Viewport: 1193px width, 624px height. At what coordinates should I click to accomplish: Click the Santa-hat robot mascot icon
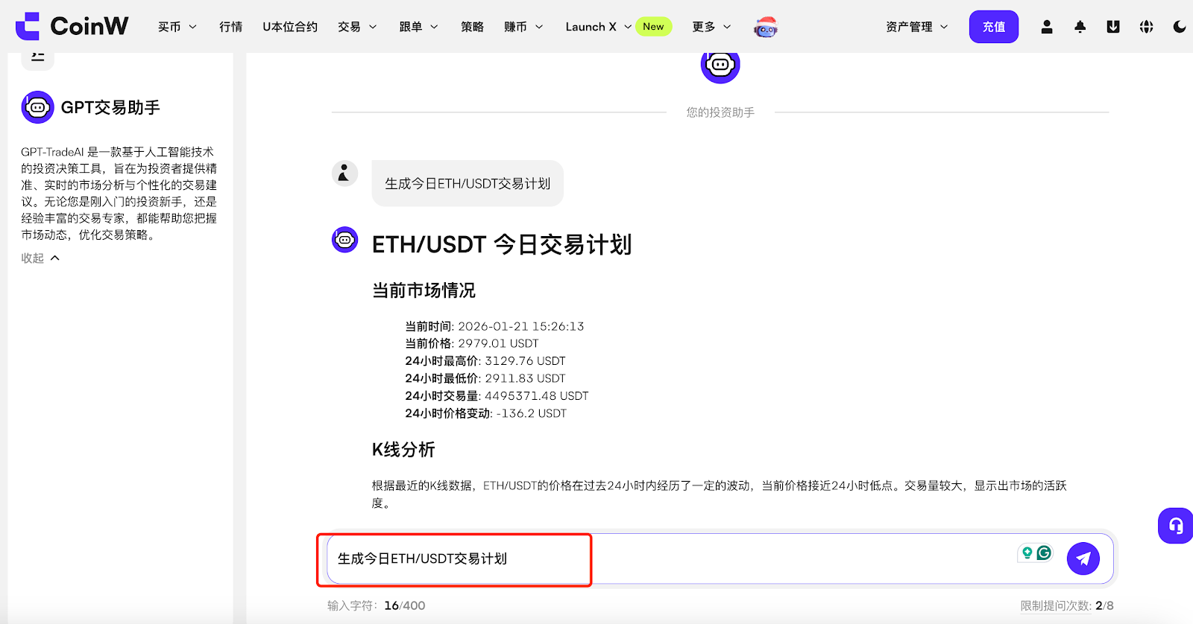click(x=766, y=27)
